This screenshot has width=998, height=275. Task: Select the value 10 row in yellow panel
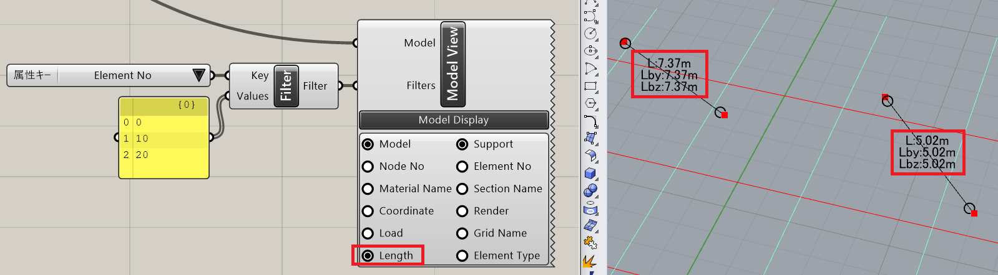[x=164, y=139]
